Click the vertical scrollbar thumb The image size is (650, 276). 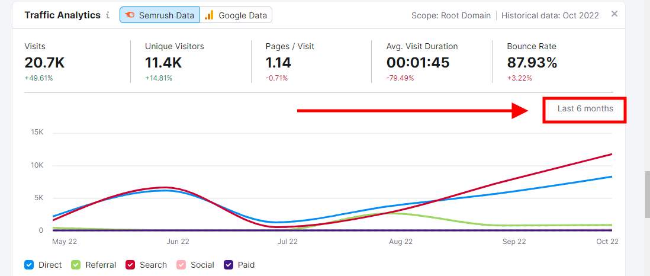[x=646, y=195]
